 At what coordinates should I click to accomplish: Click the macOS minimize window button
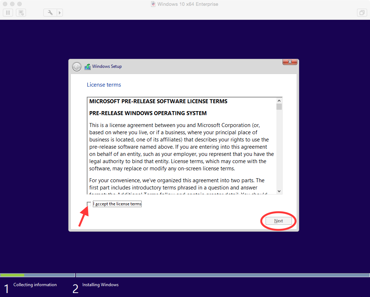(x=12, y=4)
